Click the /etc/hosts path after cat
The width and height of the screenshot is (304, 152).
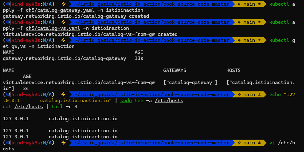pyautogui.click(x=29, y=107)
